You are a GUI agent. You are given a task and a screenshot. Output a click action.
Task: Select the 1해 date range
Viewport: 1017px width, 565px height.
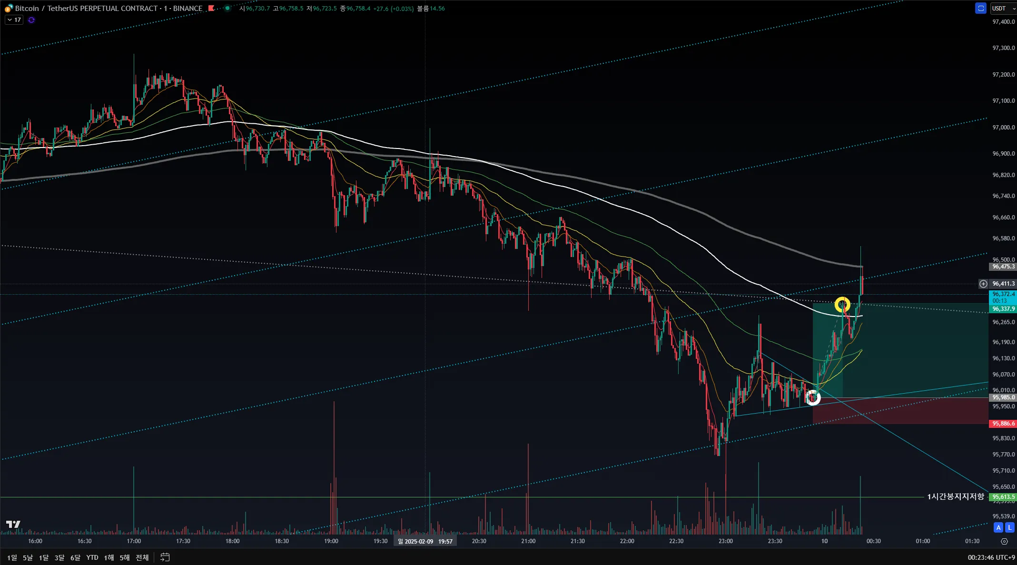click(x=109, y=557)
